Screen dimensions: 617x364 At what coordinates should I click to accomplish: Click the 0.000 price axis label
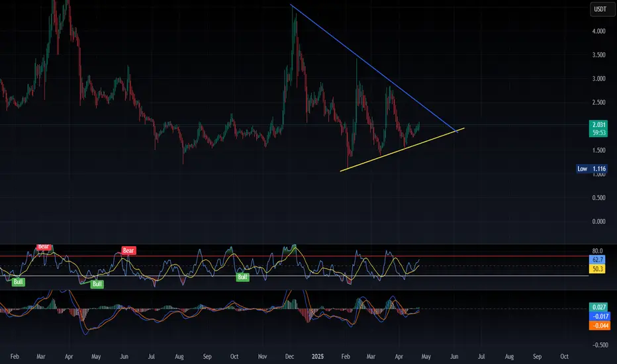(x=598, y=222)
